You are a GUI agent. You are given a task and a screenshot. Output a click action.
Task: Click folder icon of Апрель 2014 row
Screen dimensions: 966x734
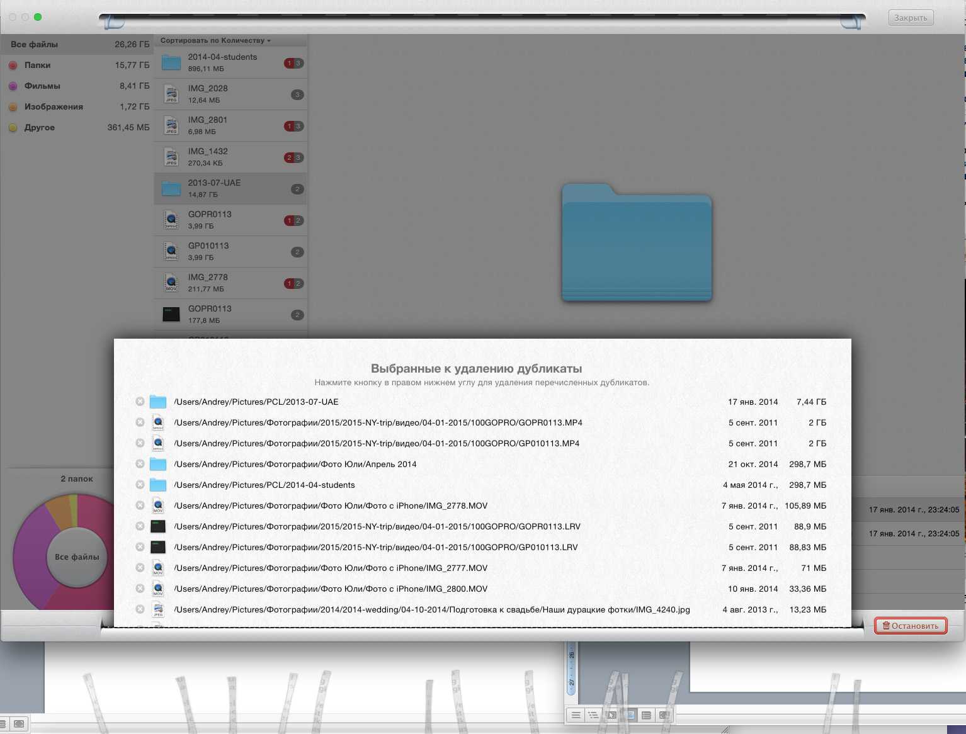pos(158,464)
